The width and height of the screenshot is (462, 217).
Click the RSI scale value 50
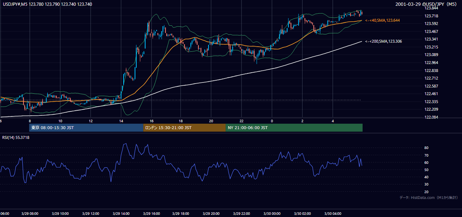coord(427,170)
